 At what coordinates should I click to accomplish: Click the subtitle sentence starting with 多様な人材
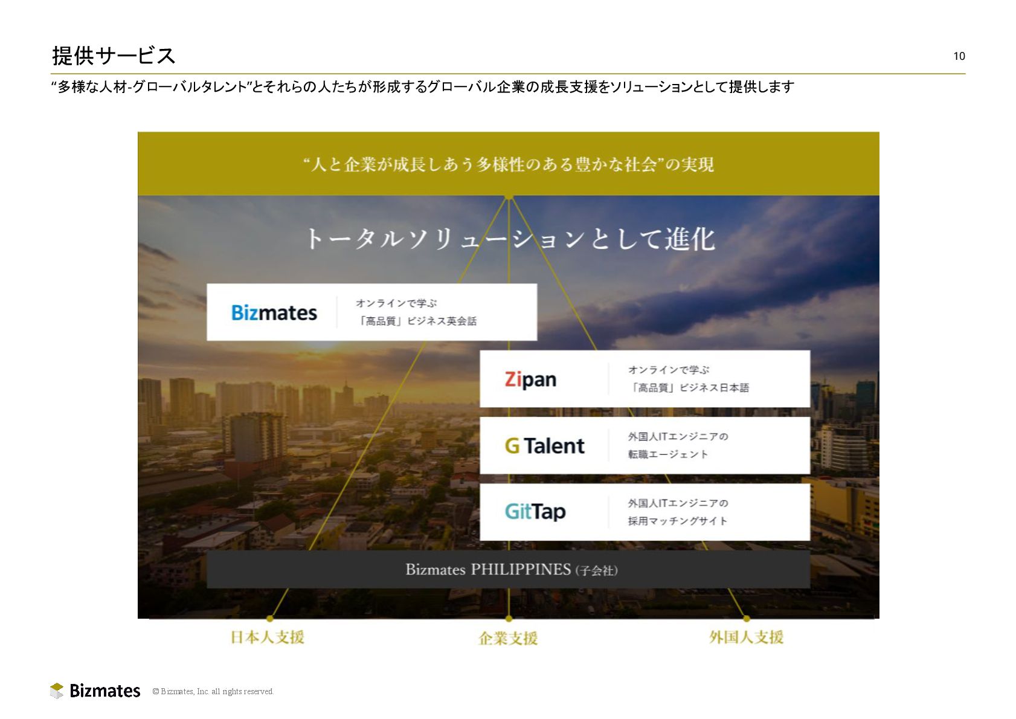[422, 87]
